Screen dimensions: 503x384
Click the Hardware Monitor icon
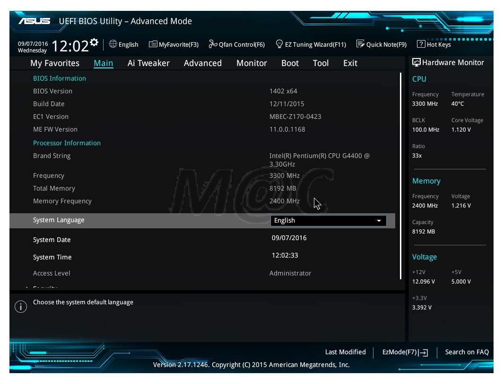tap(416, 62)
